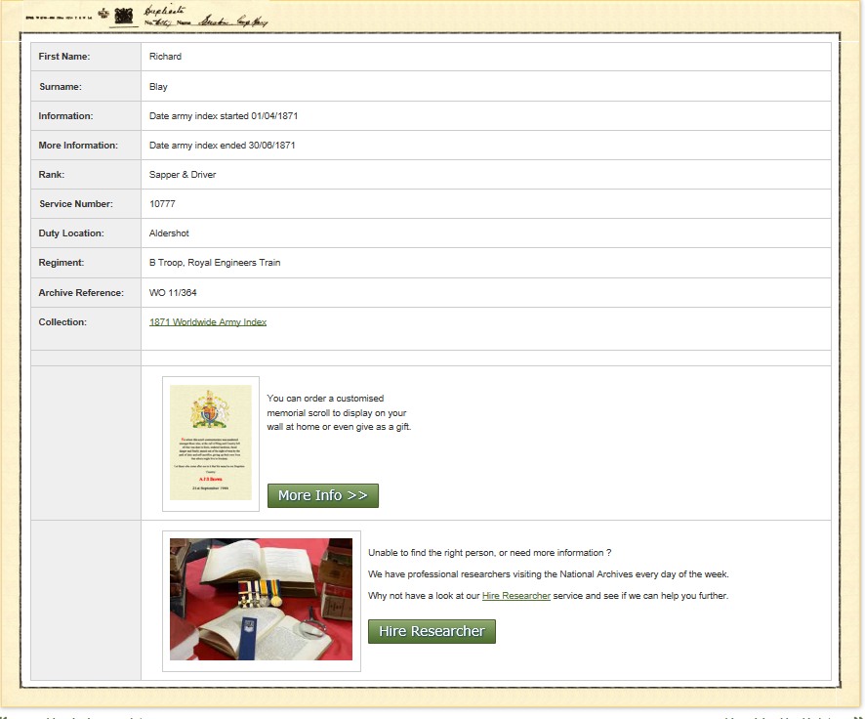Click the coat of arms on the scroll

click(x=210, y=409)
